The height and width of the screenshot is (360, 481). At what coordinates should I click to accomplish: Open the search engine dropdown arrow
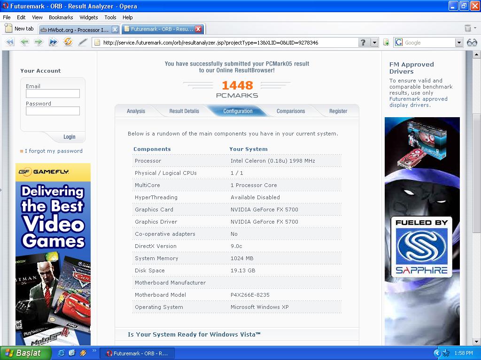click(x=459, y=43)
